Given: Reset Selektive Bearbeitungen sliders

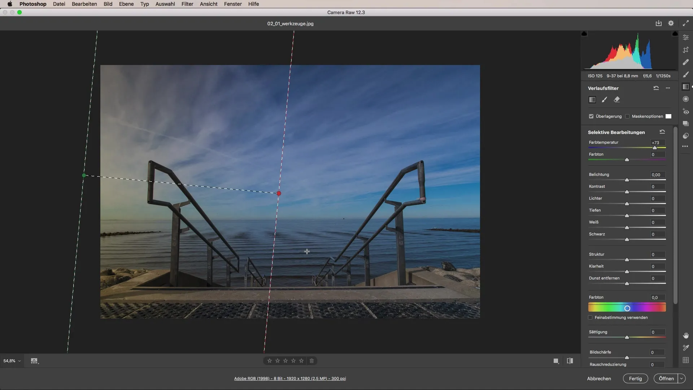Looking at the screenshot, I should tap(662, 132).
